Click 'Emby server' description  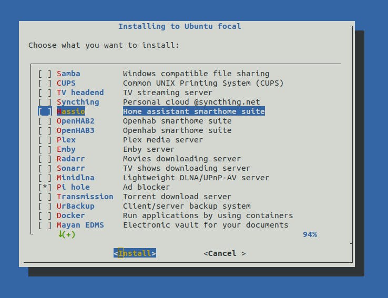149,149
